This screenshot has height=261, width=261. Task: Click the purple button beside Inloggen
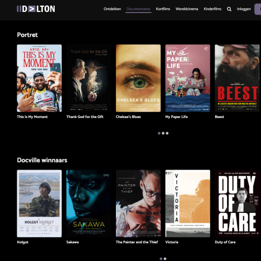point(258,9)
